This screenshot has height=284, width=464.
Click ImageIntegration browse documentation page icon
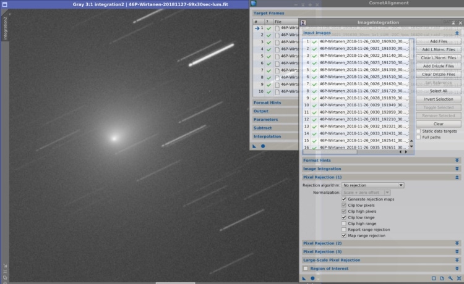click(x=442, y=278)
